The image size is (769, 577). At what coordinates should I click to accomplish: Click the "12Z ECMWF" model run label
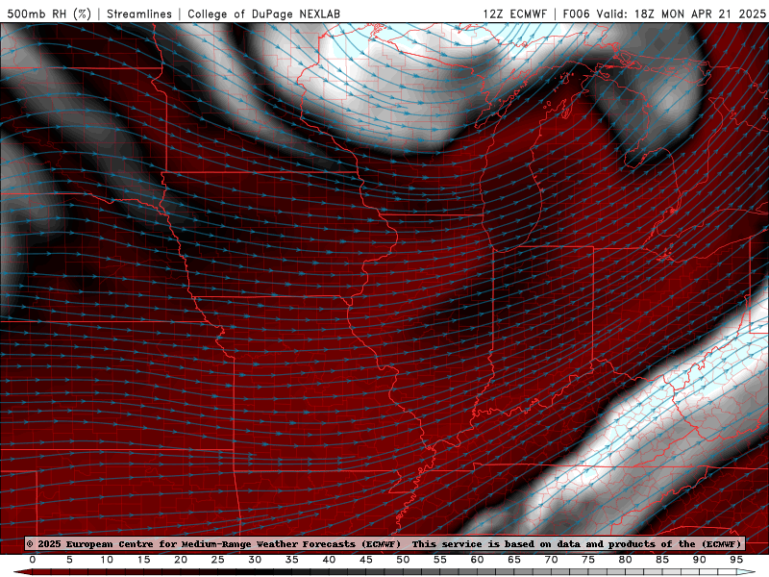(x=514, y=13)
